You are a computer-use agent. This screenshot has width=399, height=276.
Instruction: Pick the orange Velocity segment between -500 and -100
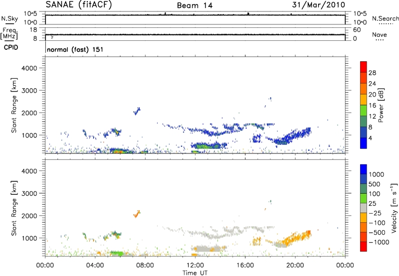(364, 227)
